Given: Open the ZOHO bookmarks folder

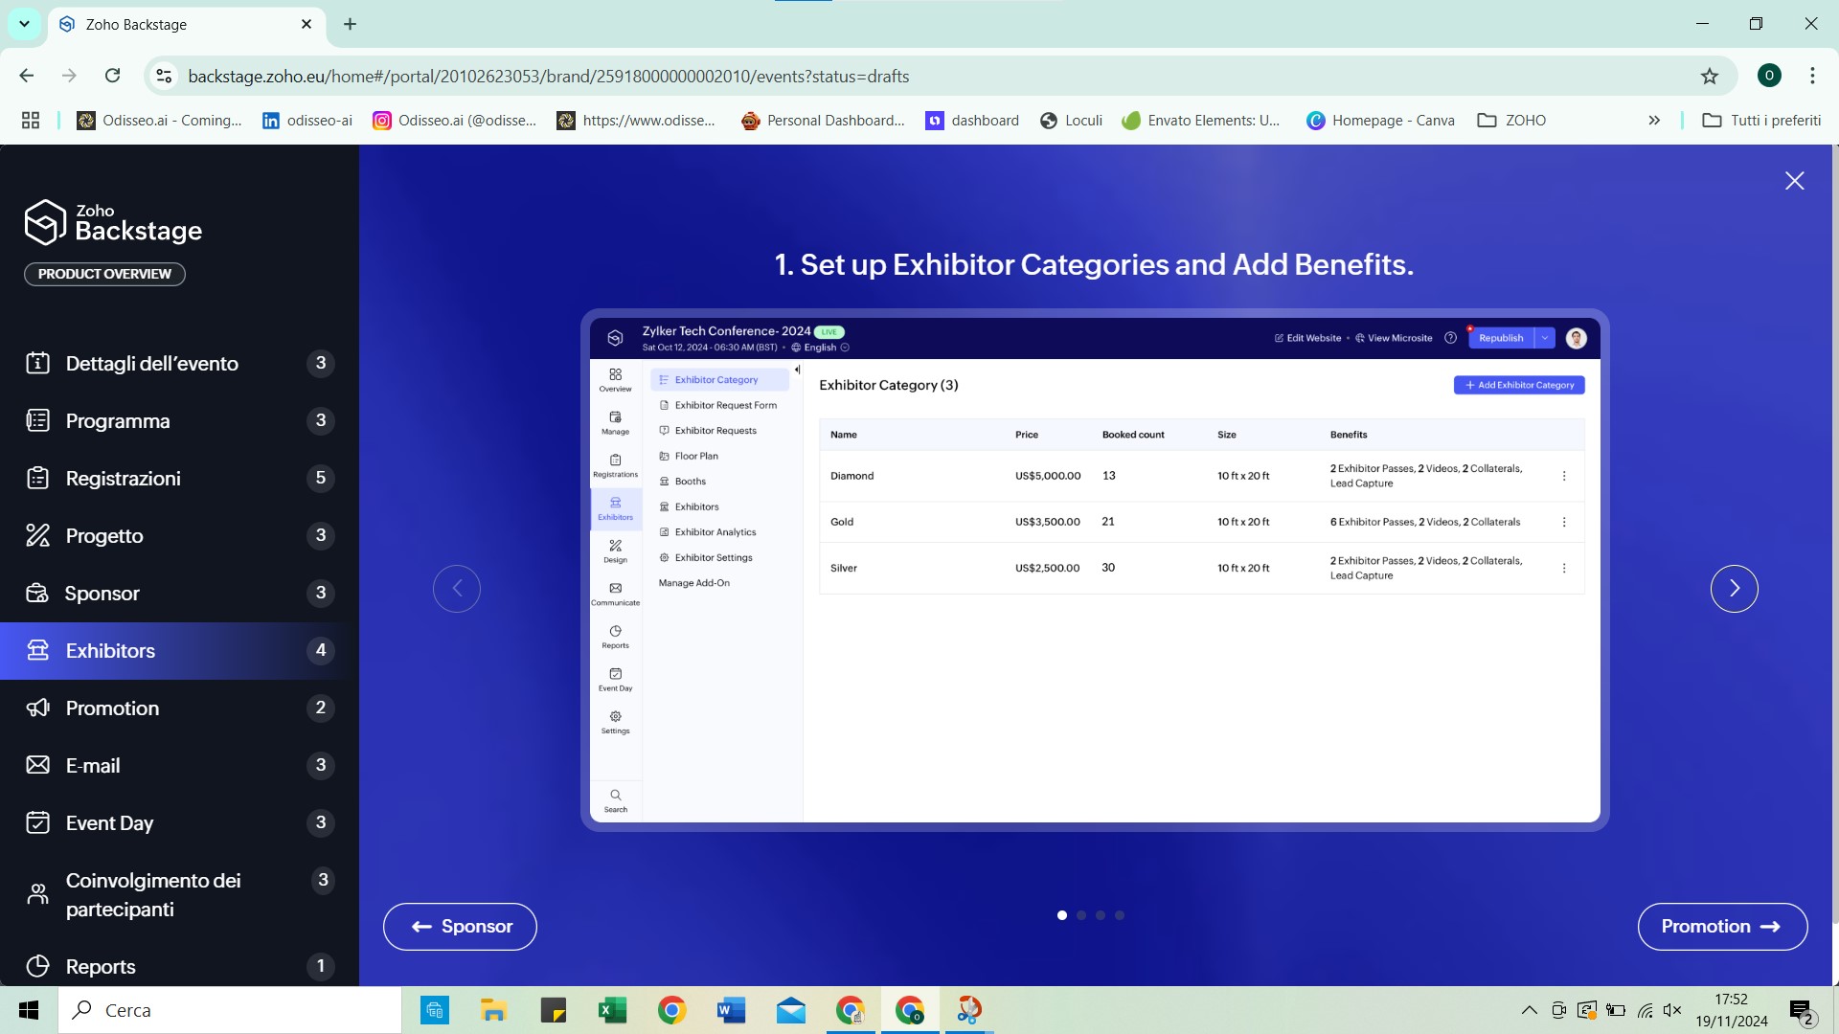Looking at the screenshot, I should pyautogui.click(x=1512, y=121).
